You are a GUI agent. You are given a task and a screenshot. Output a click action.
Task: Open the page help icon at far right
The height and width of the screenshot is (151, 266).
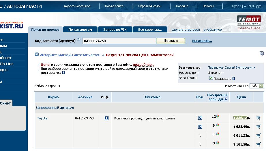click(261, 53)
